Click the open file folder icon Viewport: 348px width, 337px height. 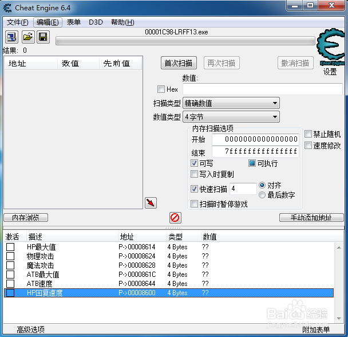point(28,37)
